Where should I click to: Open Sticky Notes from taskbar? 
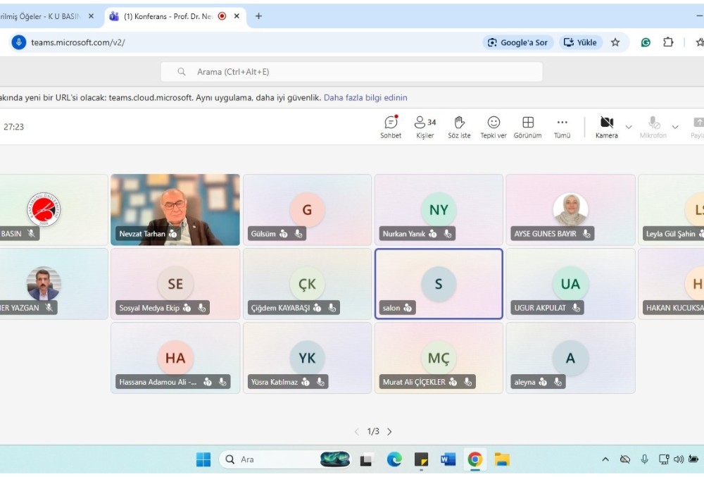421,459
